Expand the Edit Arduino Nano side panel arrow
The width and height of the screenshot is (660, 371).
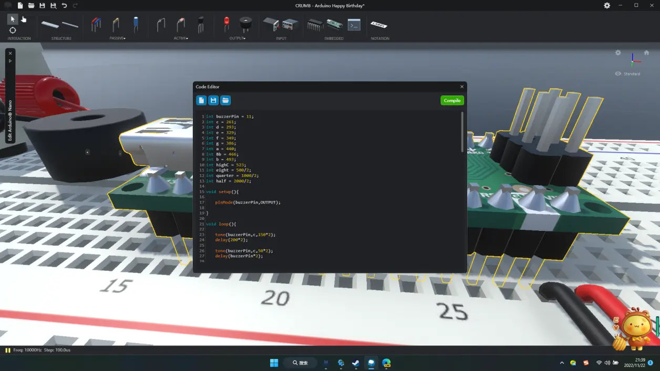pos(10,61)
